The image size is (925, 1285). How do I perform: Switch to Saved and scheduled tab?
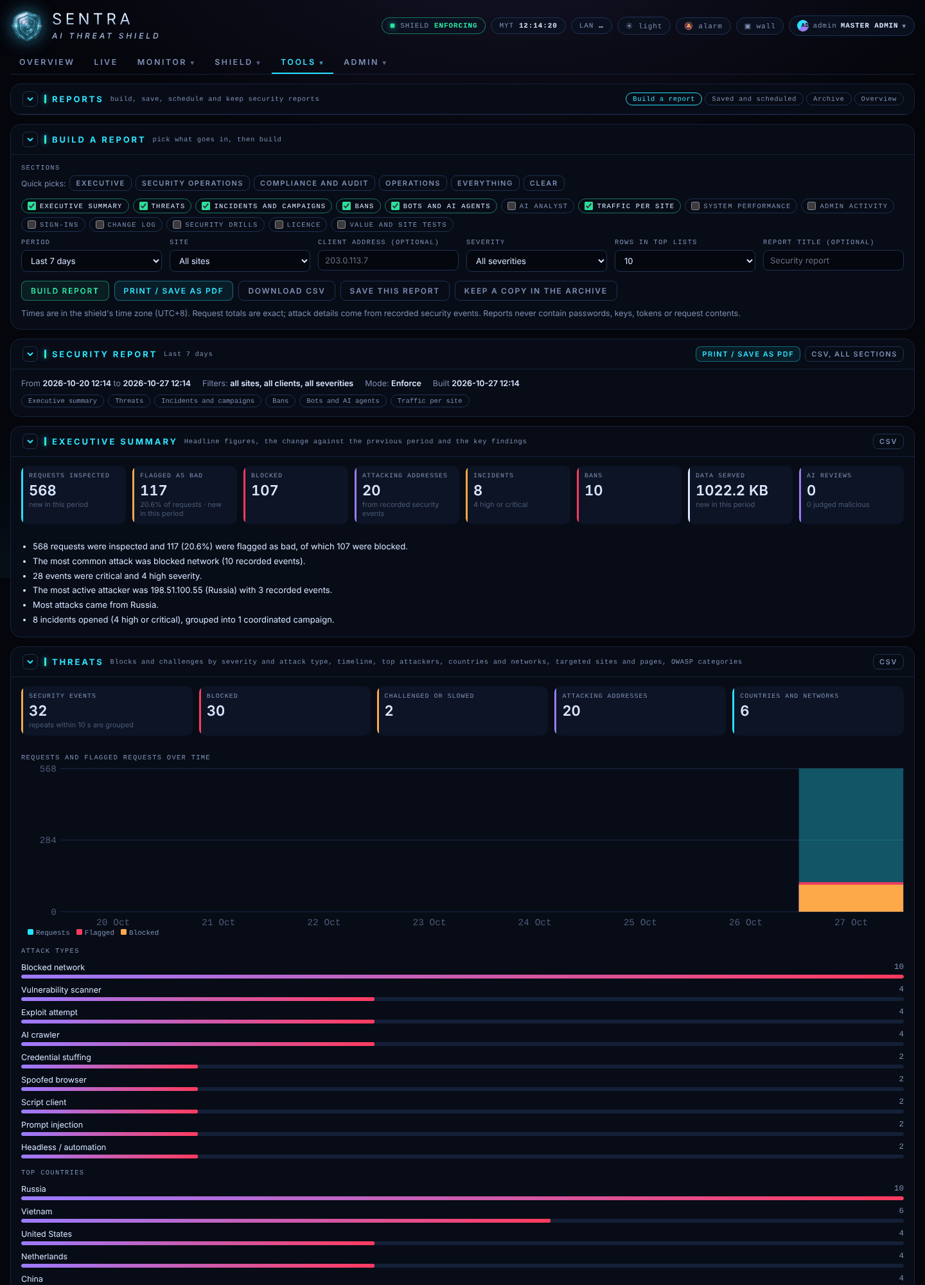(x=753, y=99)
